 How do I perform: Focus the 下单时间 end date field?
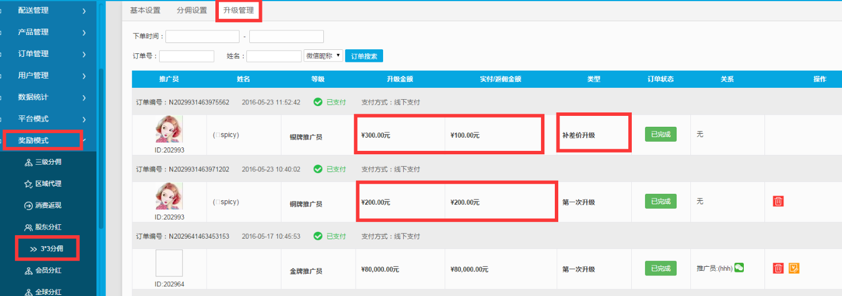[x=287, y=36]
